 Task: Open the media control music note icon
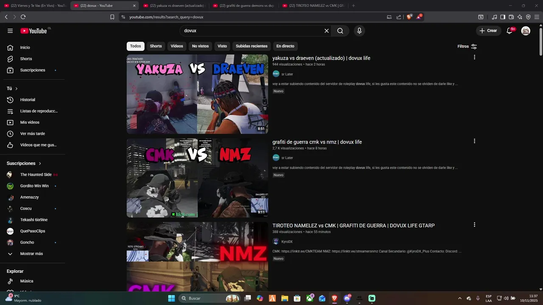494,17
